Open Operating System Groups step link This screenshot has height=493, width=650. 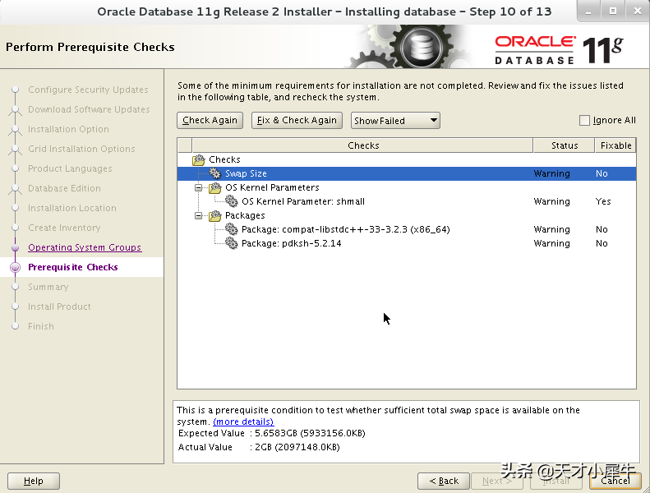click(x=85, y=247)
